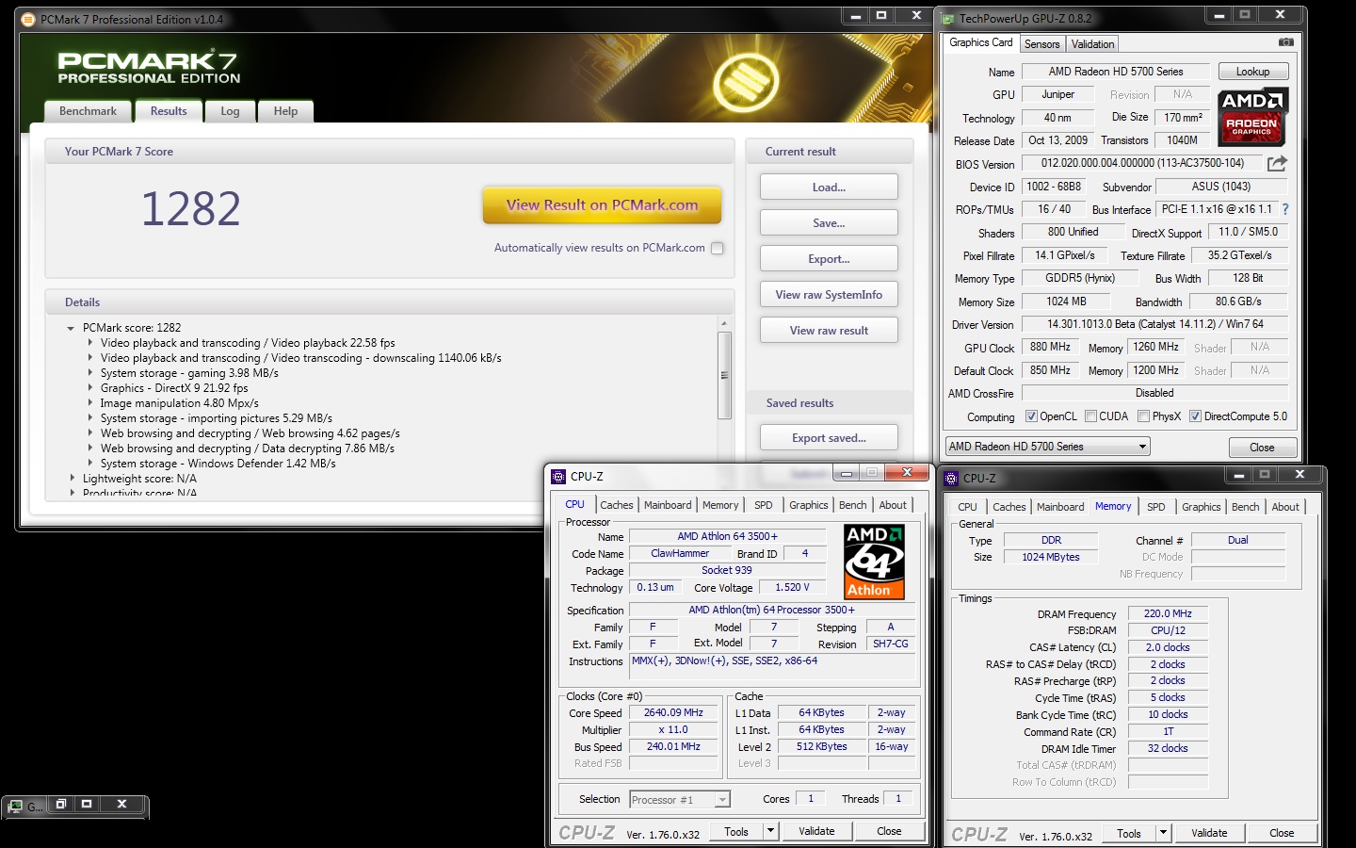Click the Save... button in PCMark
This screenshot has width=1356, height=848.
point(829,223)
